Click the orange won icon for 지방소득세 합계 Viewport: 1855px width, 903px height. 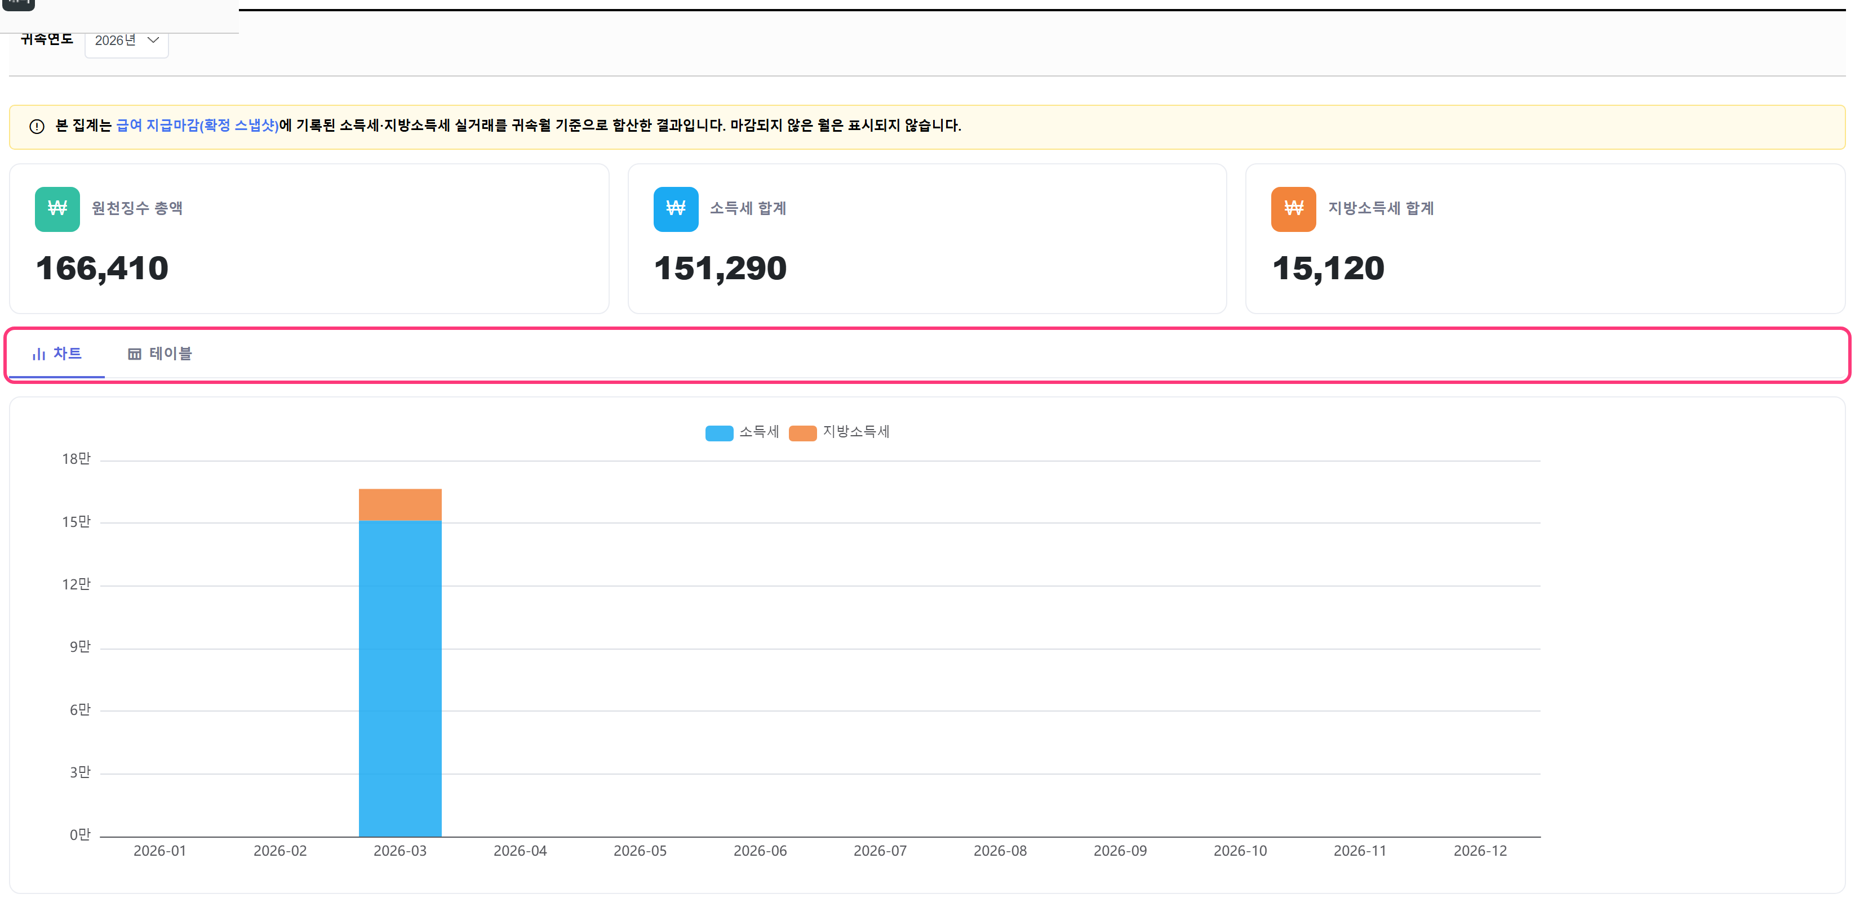point(1293,209)
